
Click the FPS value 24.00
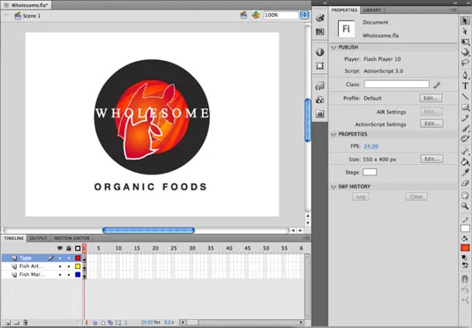371,146
